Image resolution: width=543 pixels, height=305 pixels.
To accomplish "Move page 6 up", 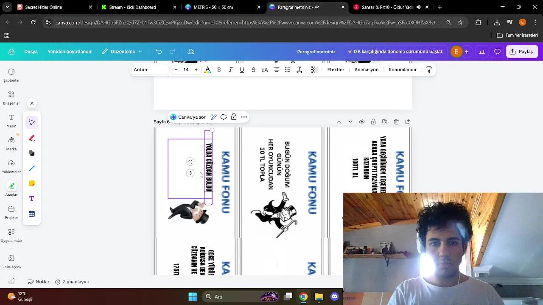I will point(339,122).
